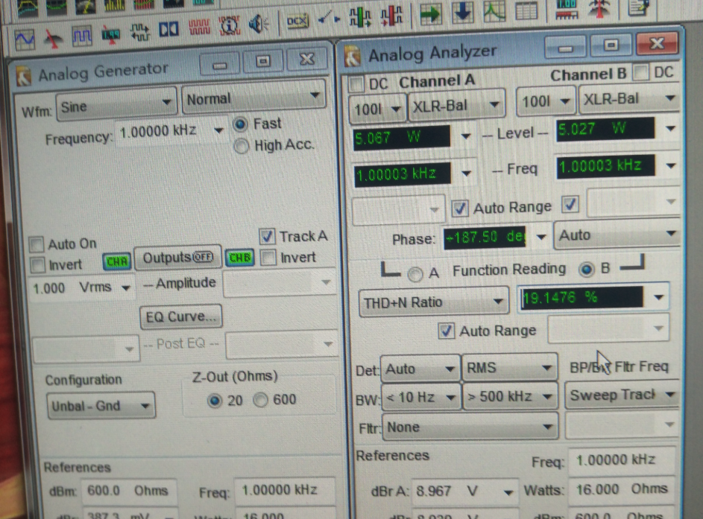Viewport: 703px width, 519px height.
Task: Select 20 ohm Z-Out radio
Action: (x=214, y=401)
